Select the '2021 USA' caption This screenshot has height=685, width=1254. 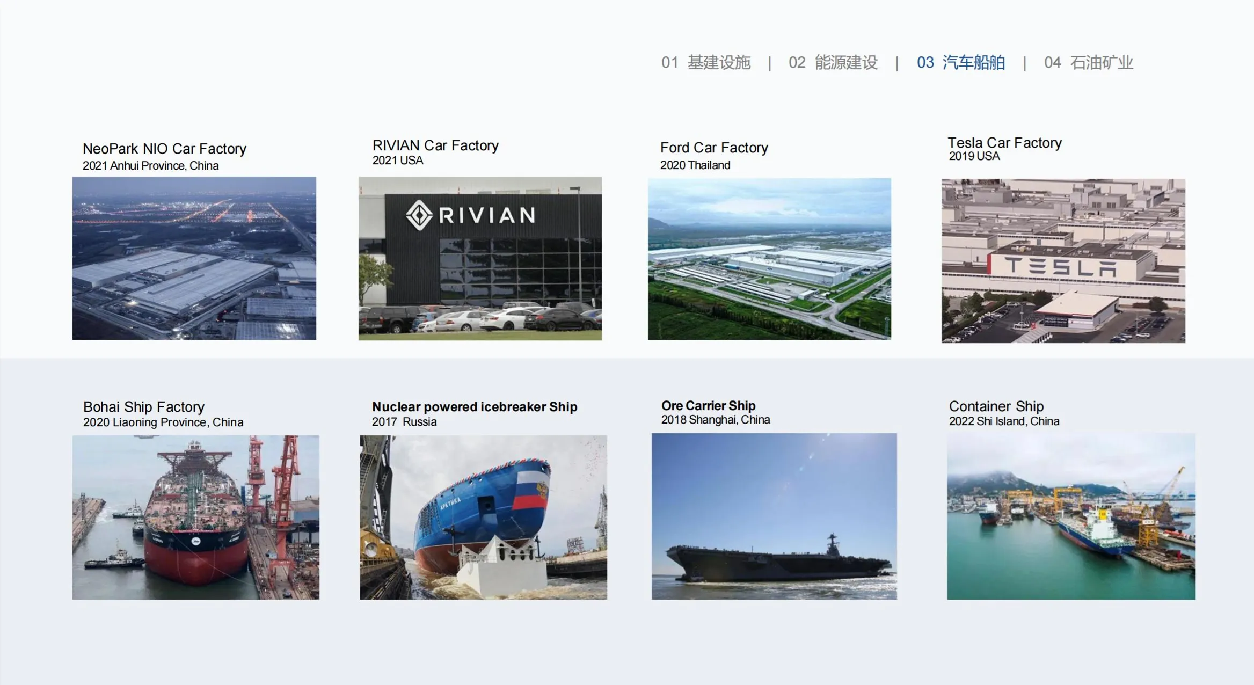coord(398,161)
